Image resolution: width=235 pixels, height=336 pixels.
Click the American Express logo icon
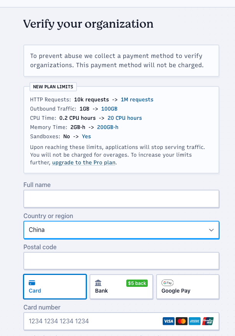click(x=194, y=321)
